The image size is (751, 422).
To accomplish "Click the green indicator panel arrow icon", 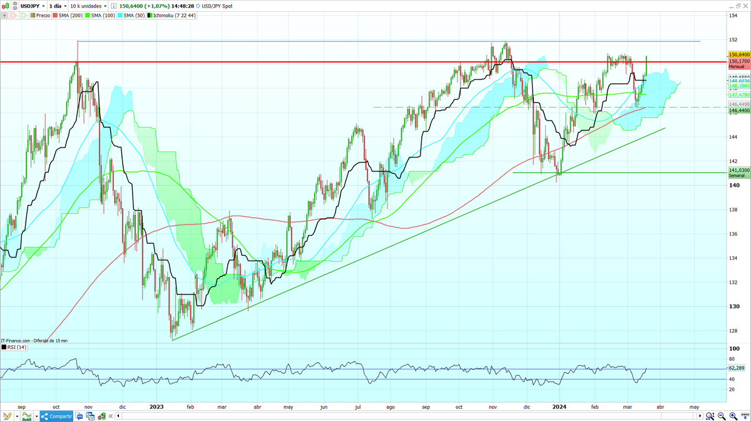I will pos(24,16).
